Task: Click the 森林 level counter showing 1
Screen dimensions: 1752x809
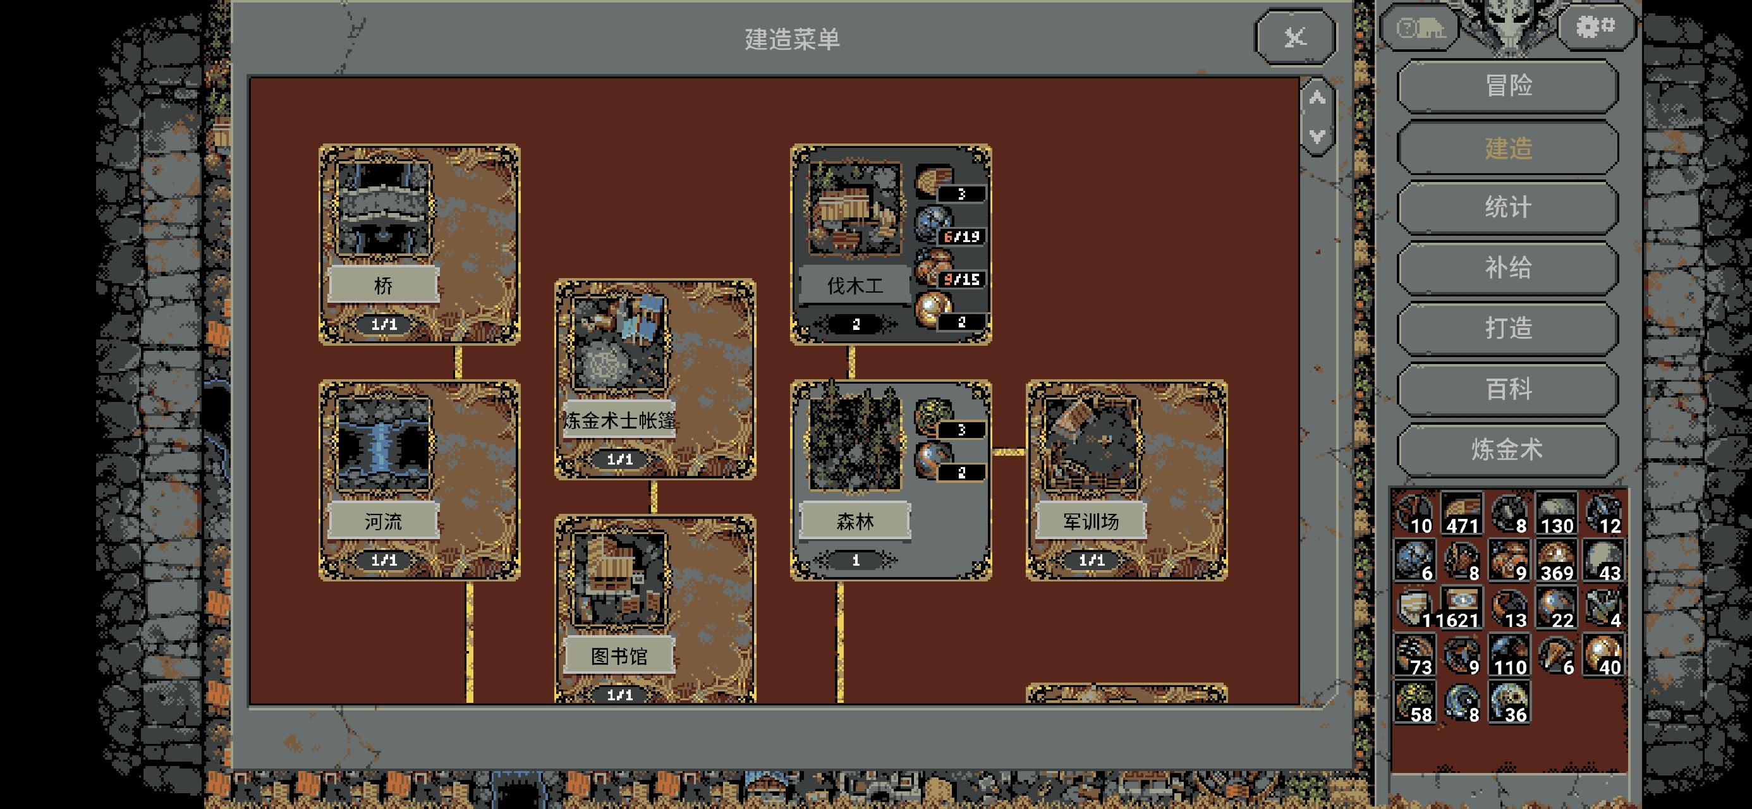Action: coord(856,561)
